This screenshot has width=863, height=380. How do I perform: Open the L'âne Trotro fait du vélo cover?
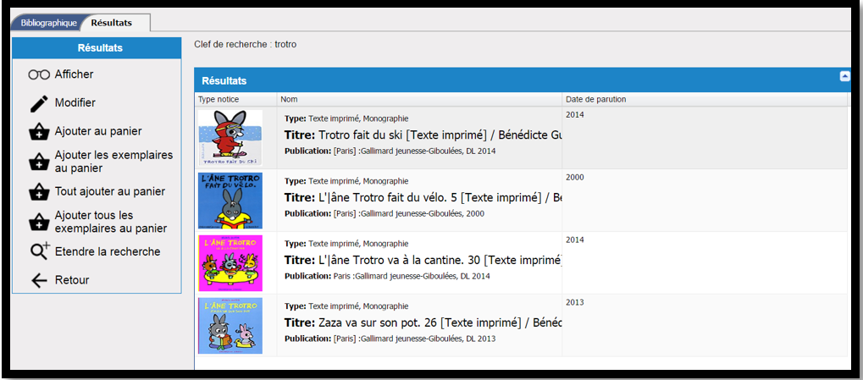pyautogui.click(x=230, y=201)
